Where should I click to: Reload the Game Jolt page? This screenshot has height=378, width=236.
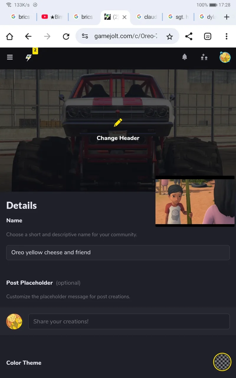pyautogui.click(x=66, y=36)
